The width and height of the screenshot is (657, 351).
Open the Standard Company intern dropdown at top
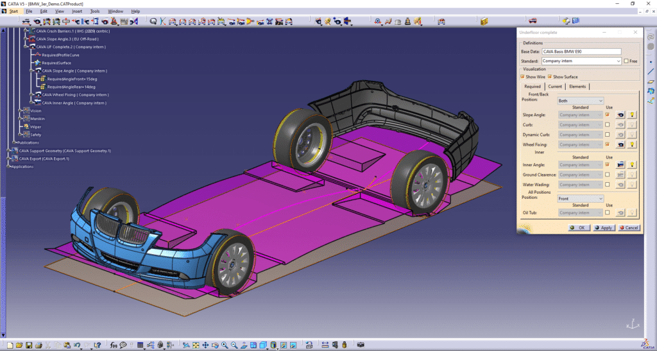(x=581, y=61)
